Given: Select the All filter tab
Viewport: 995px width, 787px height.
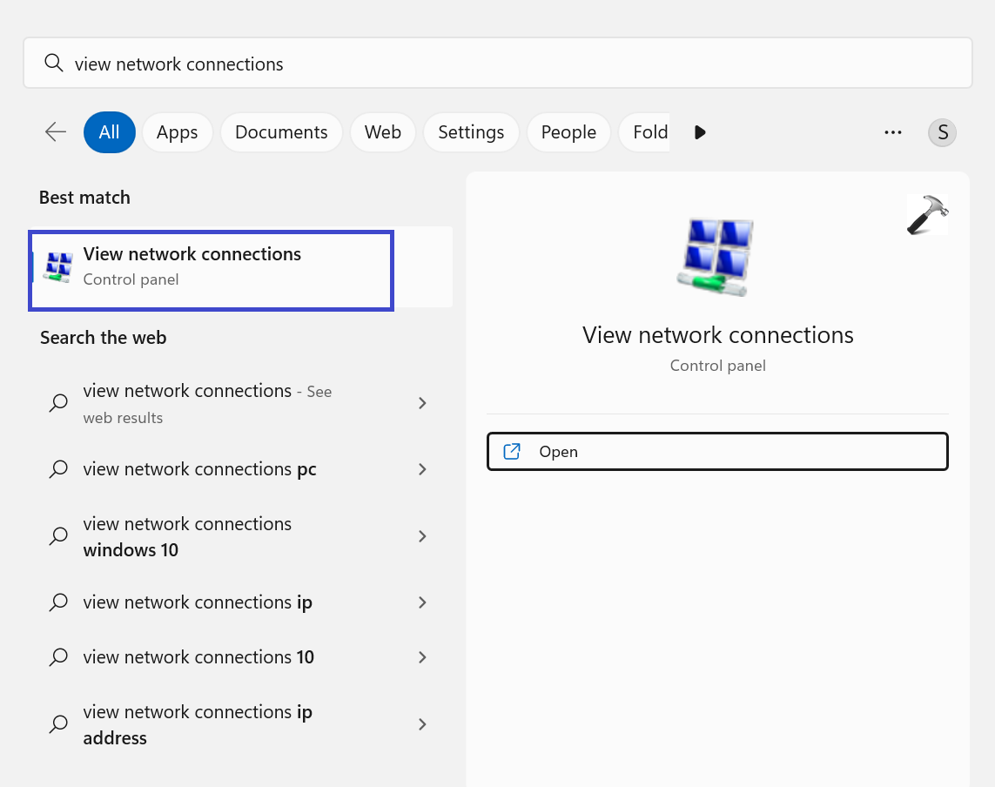Looking at the screenshot, I should (109, 132).
